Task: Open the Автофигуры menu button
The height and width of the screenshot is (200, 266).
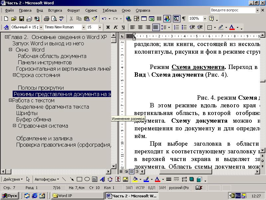Action: (x=47, y=179)
